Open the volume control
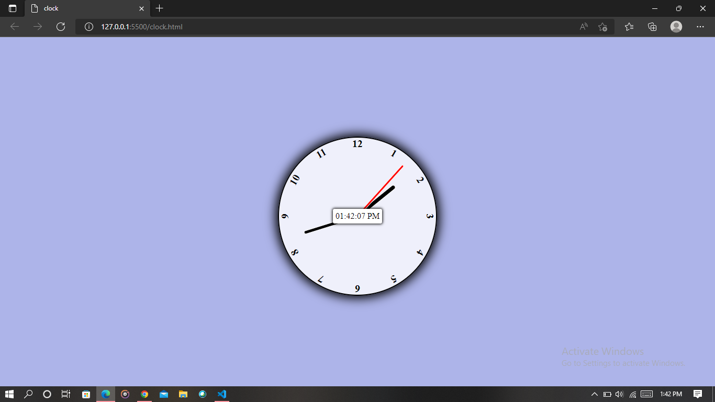The width and height of the screenshot is (715, 402). 620,394
